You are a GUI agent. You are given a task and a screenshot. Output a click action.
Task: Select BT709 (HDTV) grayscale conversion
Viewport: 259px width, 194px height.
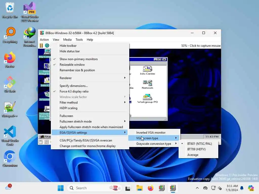(198, 149)
